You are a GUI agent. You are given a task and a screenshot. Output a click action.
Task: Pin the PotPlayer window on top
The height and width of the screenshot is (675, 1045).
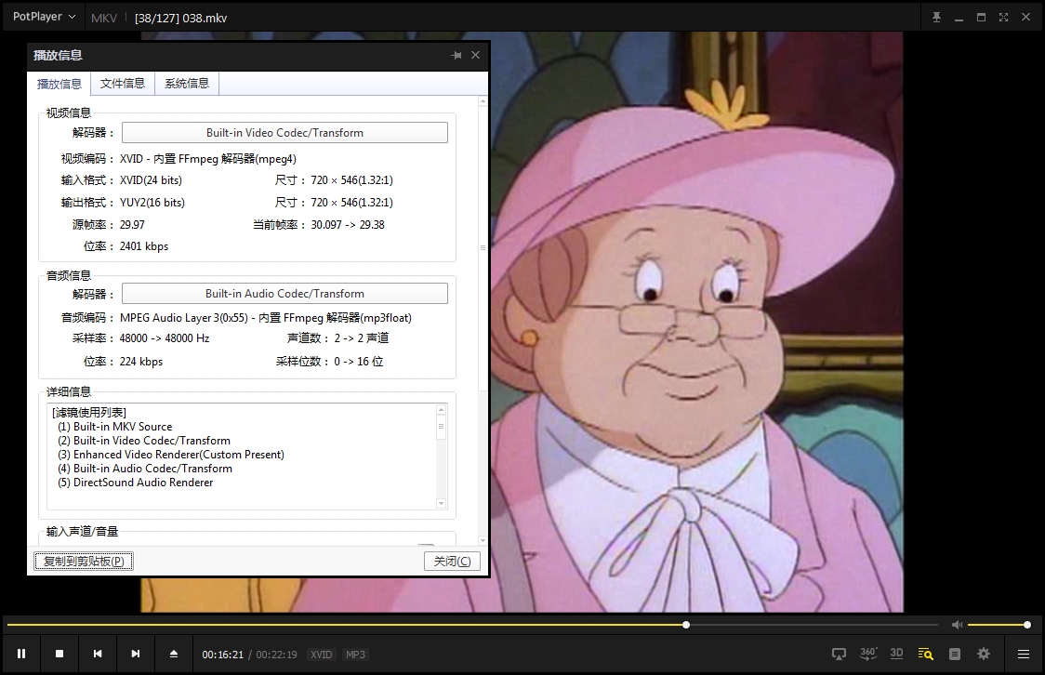(936, 18)
